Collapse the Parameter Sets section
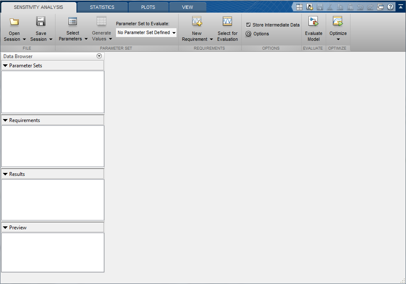The width and height of the screenshot is (406, 284). pos(5,66)
